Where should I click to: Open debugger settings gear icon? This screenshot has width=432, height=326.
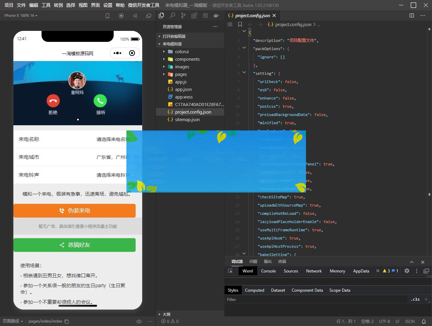tap(407, 271)
